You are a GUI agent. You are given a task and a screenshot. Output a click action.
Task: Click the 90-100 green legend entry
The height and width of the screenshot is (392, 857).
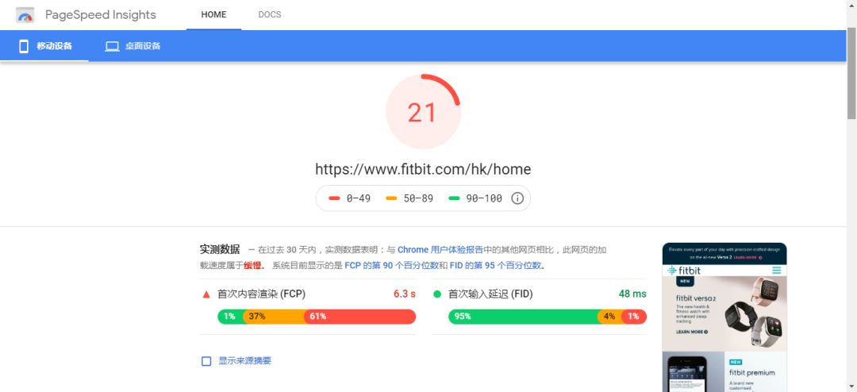475,198
